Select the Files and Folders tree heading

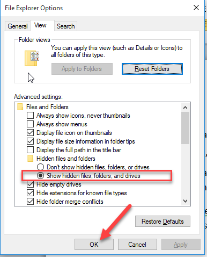coord(47,107)
